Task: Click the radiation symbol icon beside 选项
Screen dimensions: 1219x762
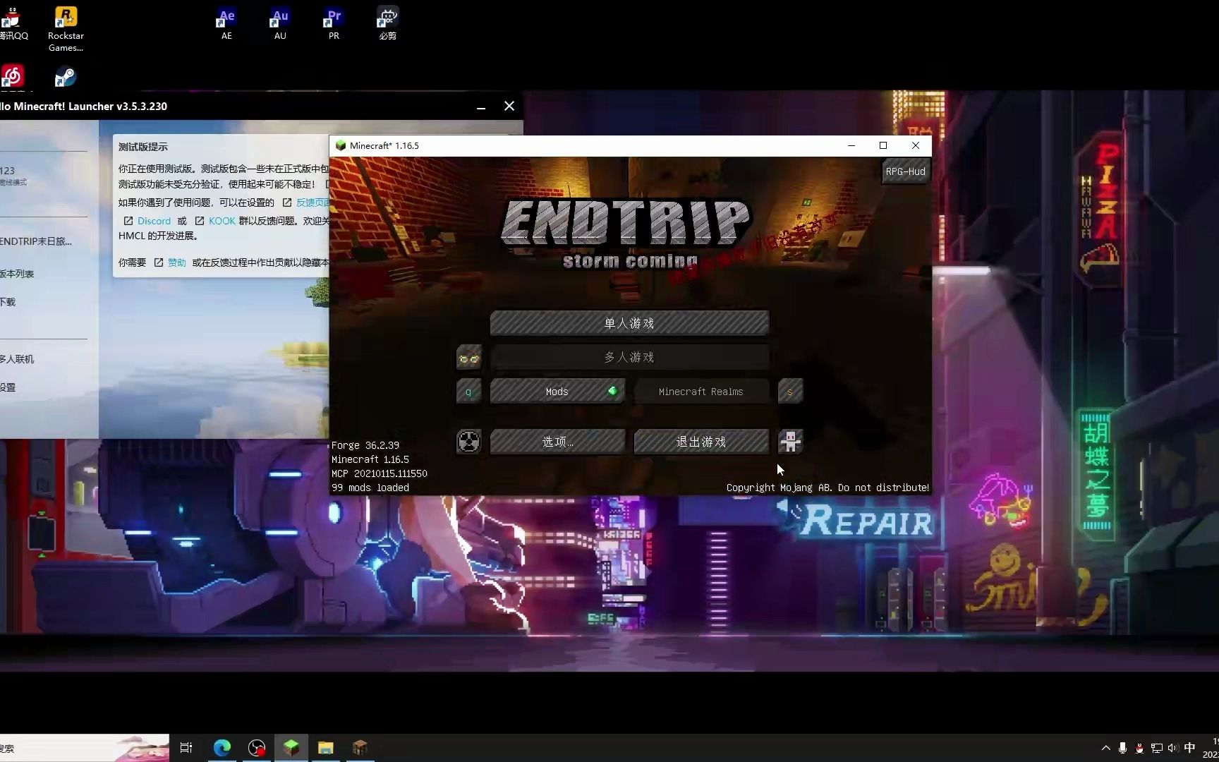Action: click(469, 442)
